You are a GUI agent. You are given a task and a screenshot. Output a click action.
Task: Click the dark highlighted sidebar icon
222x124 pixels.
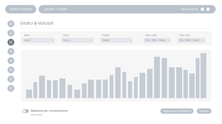11,42
